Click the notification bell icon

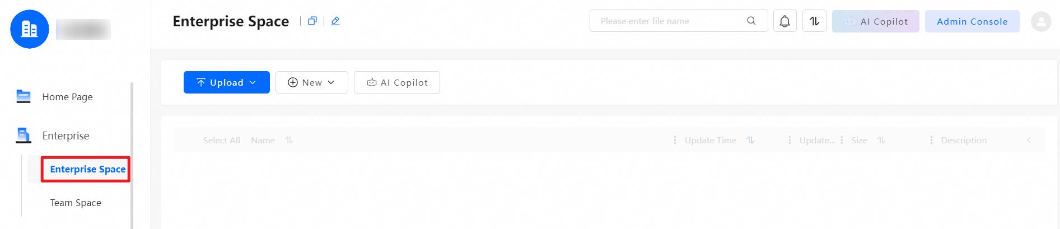click(785, 21)
